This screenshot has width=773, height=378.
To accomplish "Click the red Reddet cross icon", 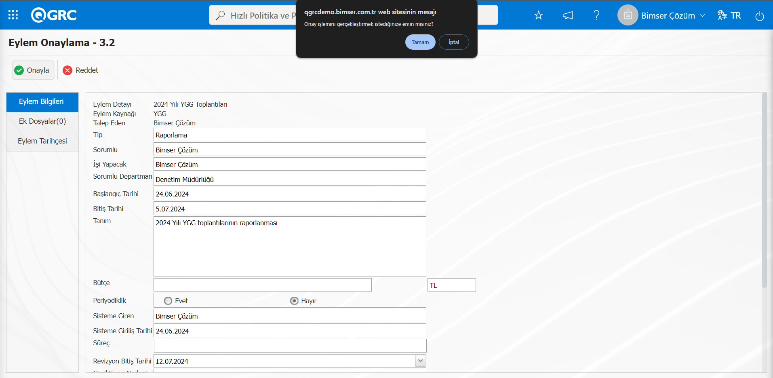I will coord(67,70).
